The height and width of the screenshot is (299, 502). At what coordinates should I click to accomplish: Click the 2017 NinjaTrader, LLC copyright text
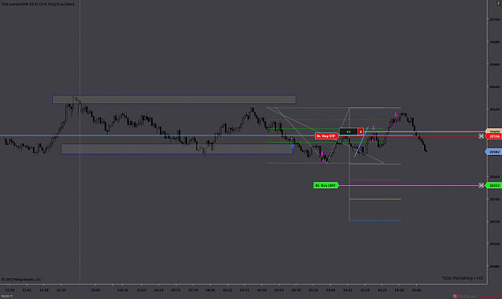(x=22, y=280)
